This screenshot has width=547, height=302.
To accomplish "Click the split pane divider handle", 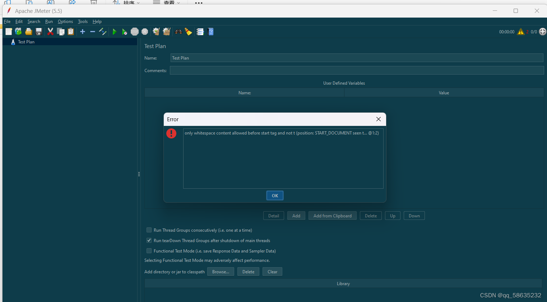I will 139,174.
